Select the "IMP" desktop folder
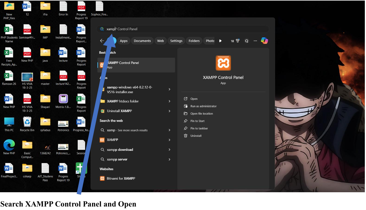The image size is (366, 210). 45,32
